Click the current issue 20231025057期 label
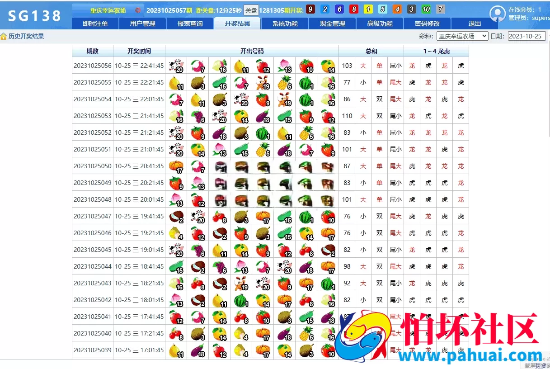The height and width of the screenshot is (369, 550). 169,10
